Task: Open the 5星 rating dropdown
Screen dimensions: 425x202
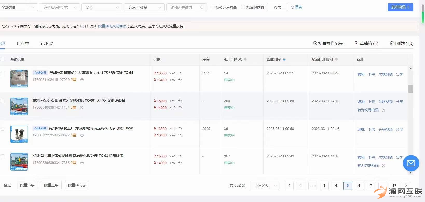Action: [x=102, y=7]
